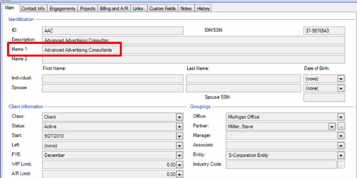Open the Individual Date of Birth dropdown

click(x=341, y=79)
